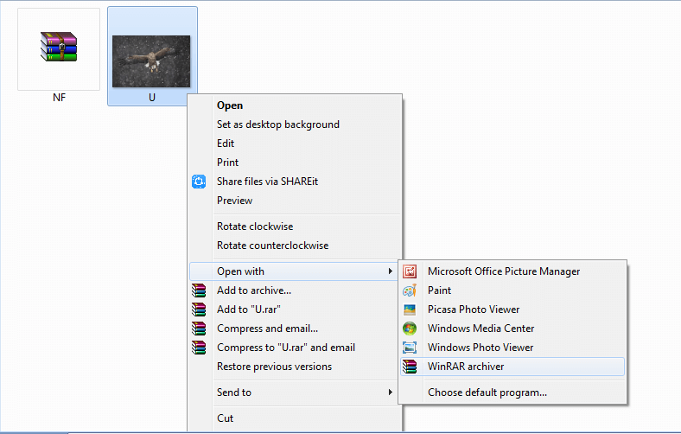The height and width of the screenshot is (434, 681).
Task: Expand the Send to submenu arrow
Action: coord(390,393)
